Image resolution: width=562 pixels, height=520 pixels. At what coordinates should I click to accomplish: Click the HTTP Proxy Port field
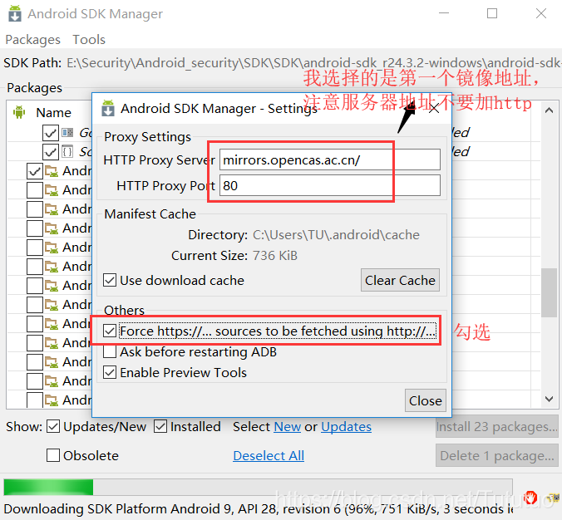tap(329, 185)
